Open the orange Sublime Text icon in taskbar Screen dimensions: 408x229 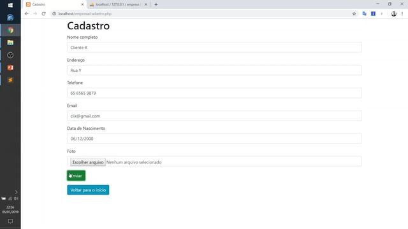pos(10,80)
